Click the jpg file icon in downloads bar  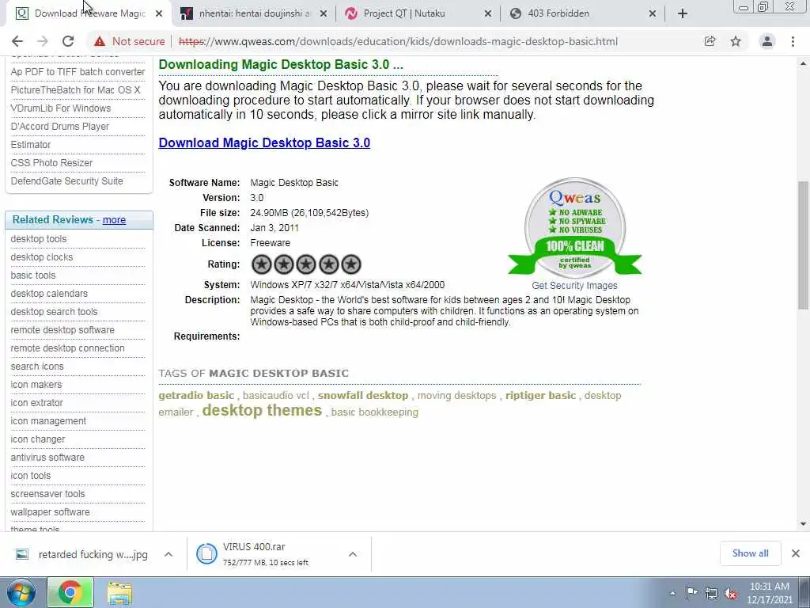pyautogui.click(x=21, y=554)
